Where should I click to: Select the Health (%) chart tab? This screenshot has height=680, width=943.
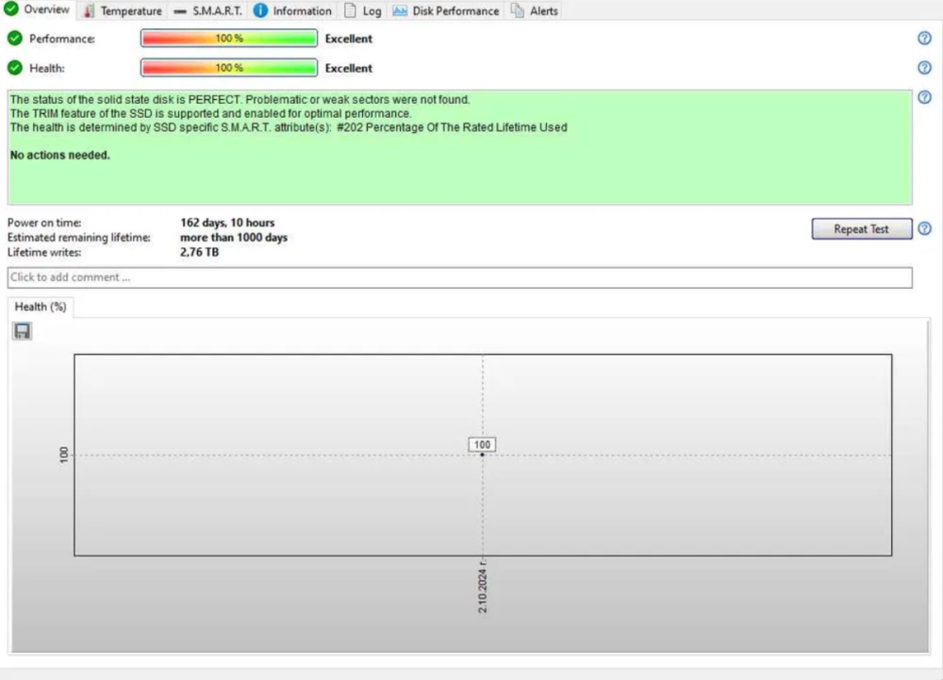pyautogui.click(x=41, y=307)
